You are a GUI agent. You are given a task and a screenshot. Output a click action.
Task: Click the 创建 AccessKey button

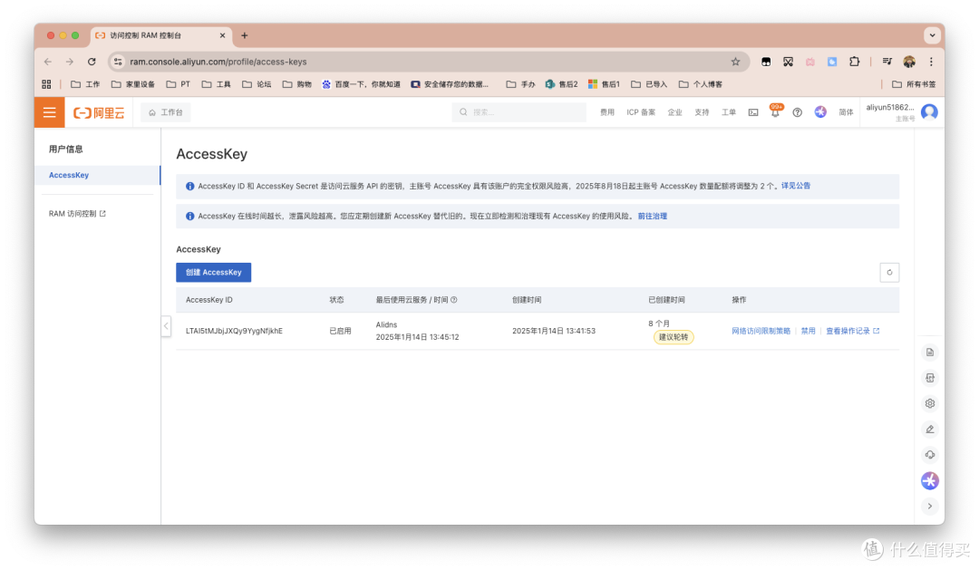tap(214, 272)
